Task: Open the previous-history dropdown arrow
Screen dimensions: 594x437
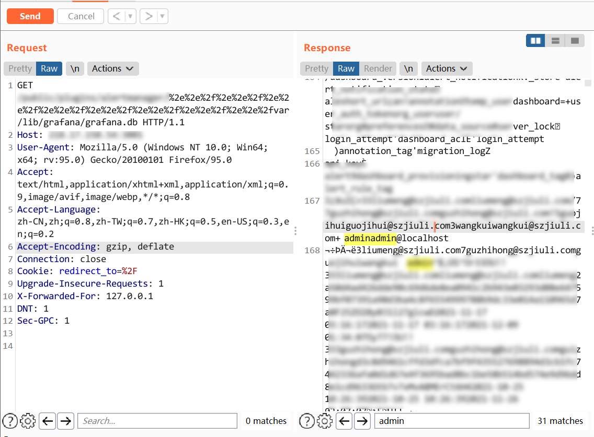Action: coord(130,16)
